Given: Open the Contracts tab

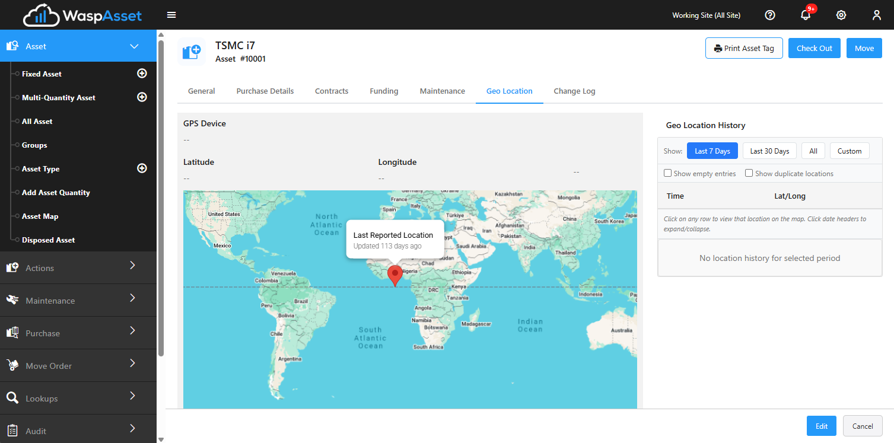Looking at the screenshot, I should (332, 91).
